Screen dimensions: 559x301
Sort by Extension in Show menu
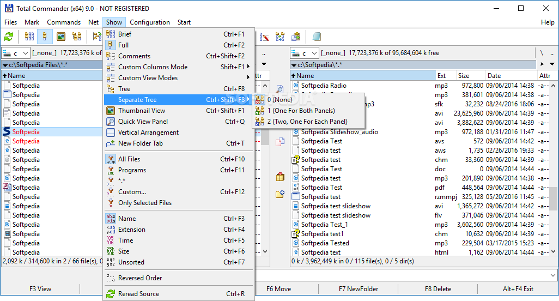pos(179,230)
